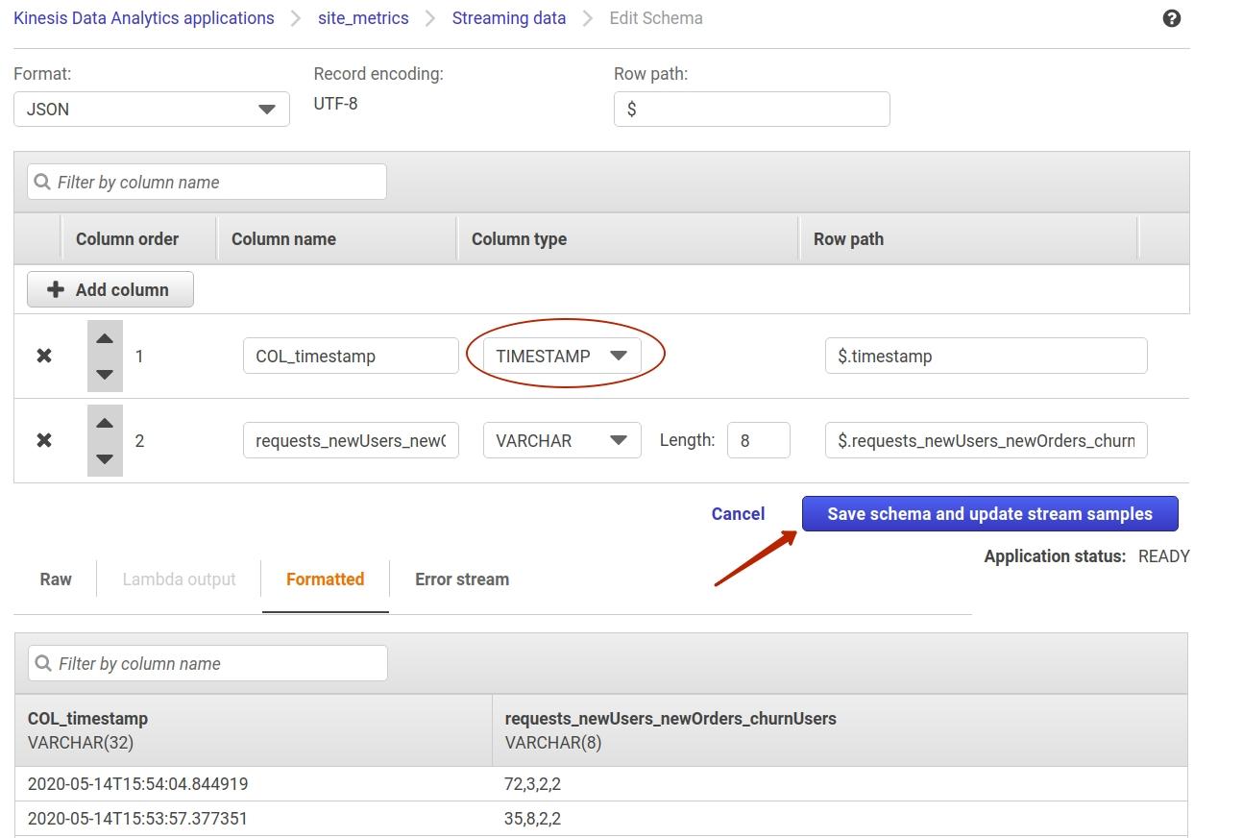Move COL_timestamp down with arrow icon
Viewport: 1243px width, 838px height.
pos(104,375)
